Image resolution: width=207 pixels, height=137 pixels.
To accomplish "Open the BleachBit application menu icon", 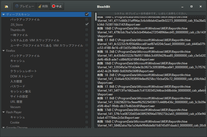I will point(6,6).
